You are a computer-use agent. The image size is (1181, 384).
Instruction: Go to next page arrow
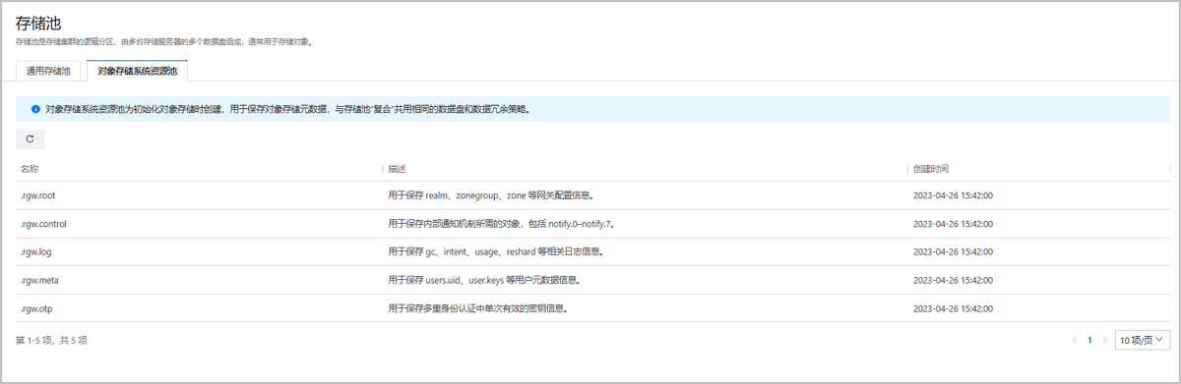(x=1105, y=340)
